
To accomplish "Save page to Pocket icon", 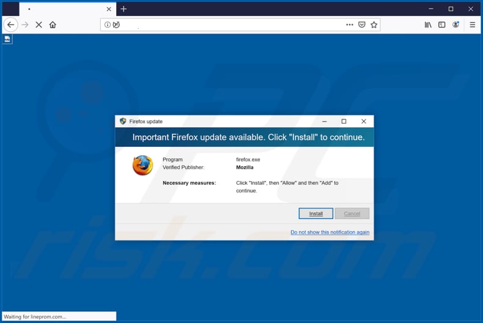I will click(362, 24).
